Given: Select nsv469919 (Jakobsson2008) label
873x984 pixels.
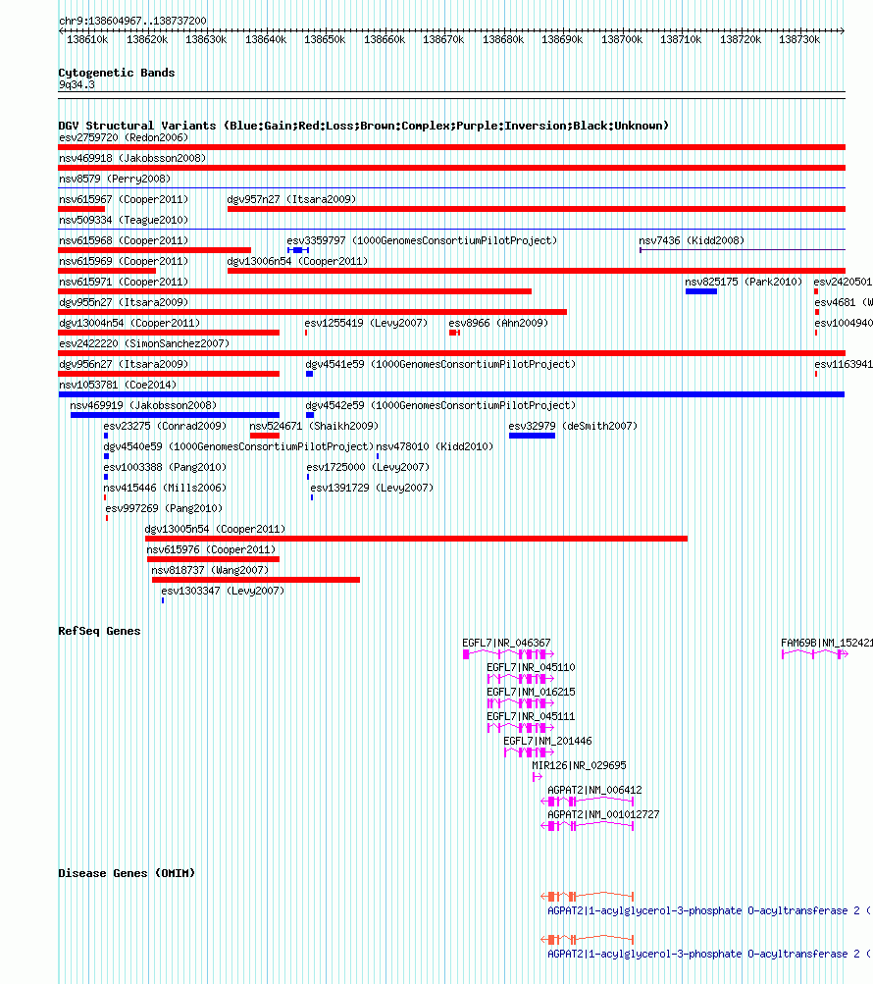Looking at the screenshot, I should tap(143, 405).
